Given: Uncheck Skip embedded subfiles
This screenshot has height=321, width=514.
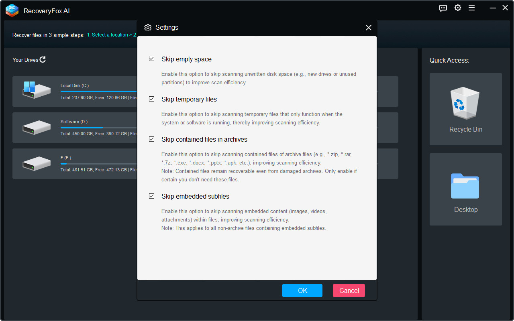Looking at the screenshot, I should coord(151,196).
